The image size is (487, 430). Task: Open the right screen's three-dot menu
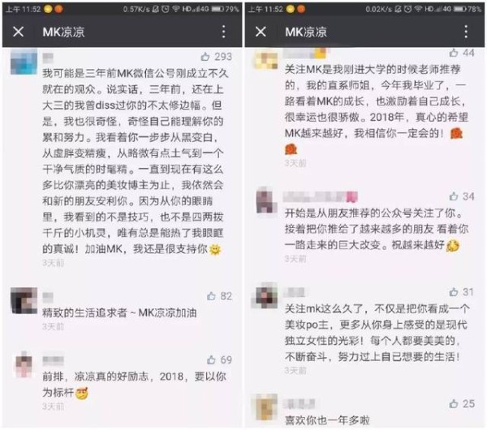(x=466, y=32)
